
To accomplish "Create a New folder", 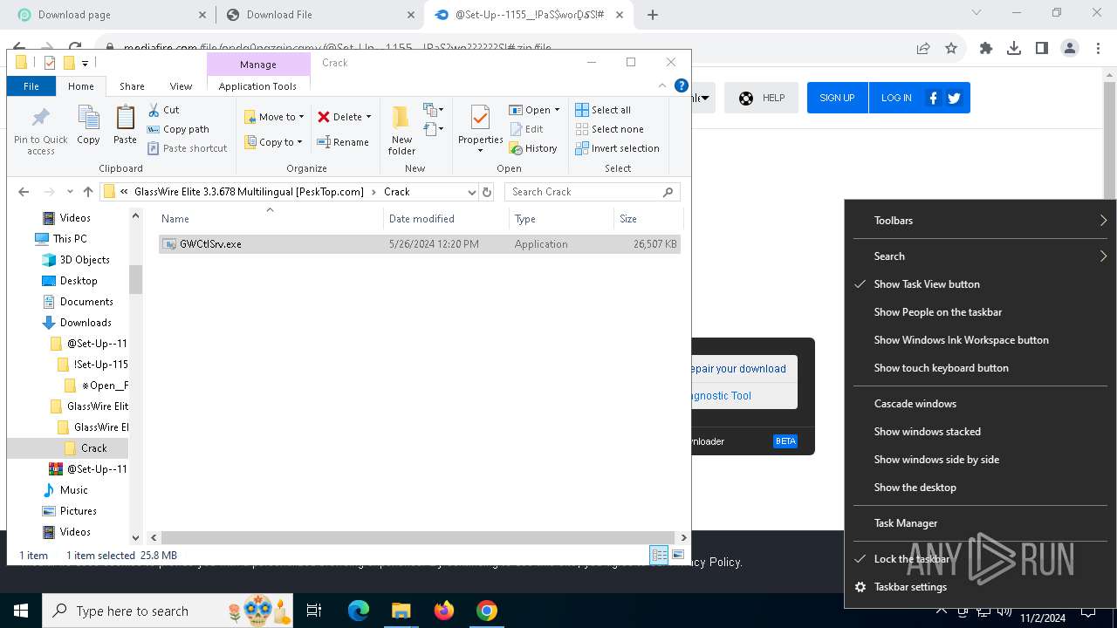I will pos(401,130).
